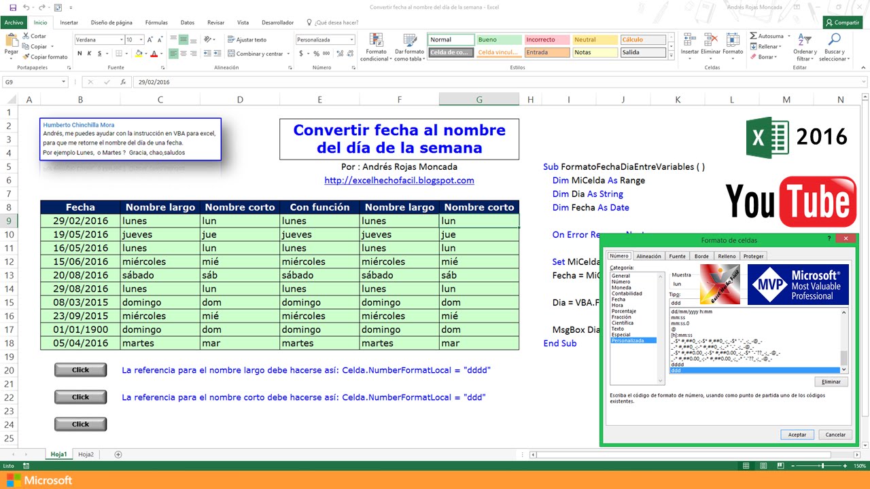Open Dar formato como tabla
Viewport: 870px width, 489px height.
(409, 48)
